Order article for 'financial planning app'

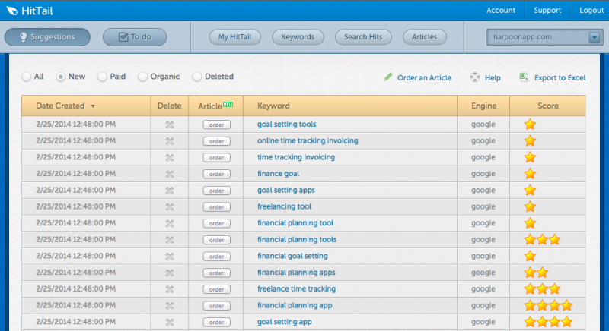(216, 306)
